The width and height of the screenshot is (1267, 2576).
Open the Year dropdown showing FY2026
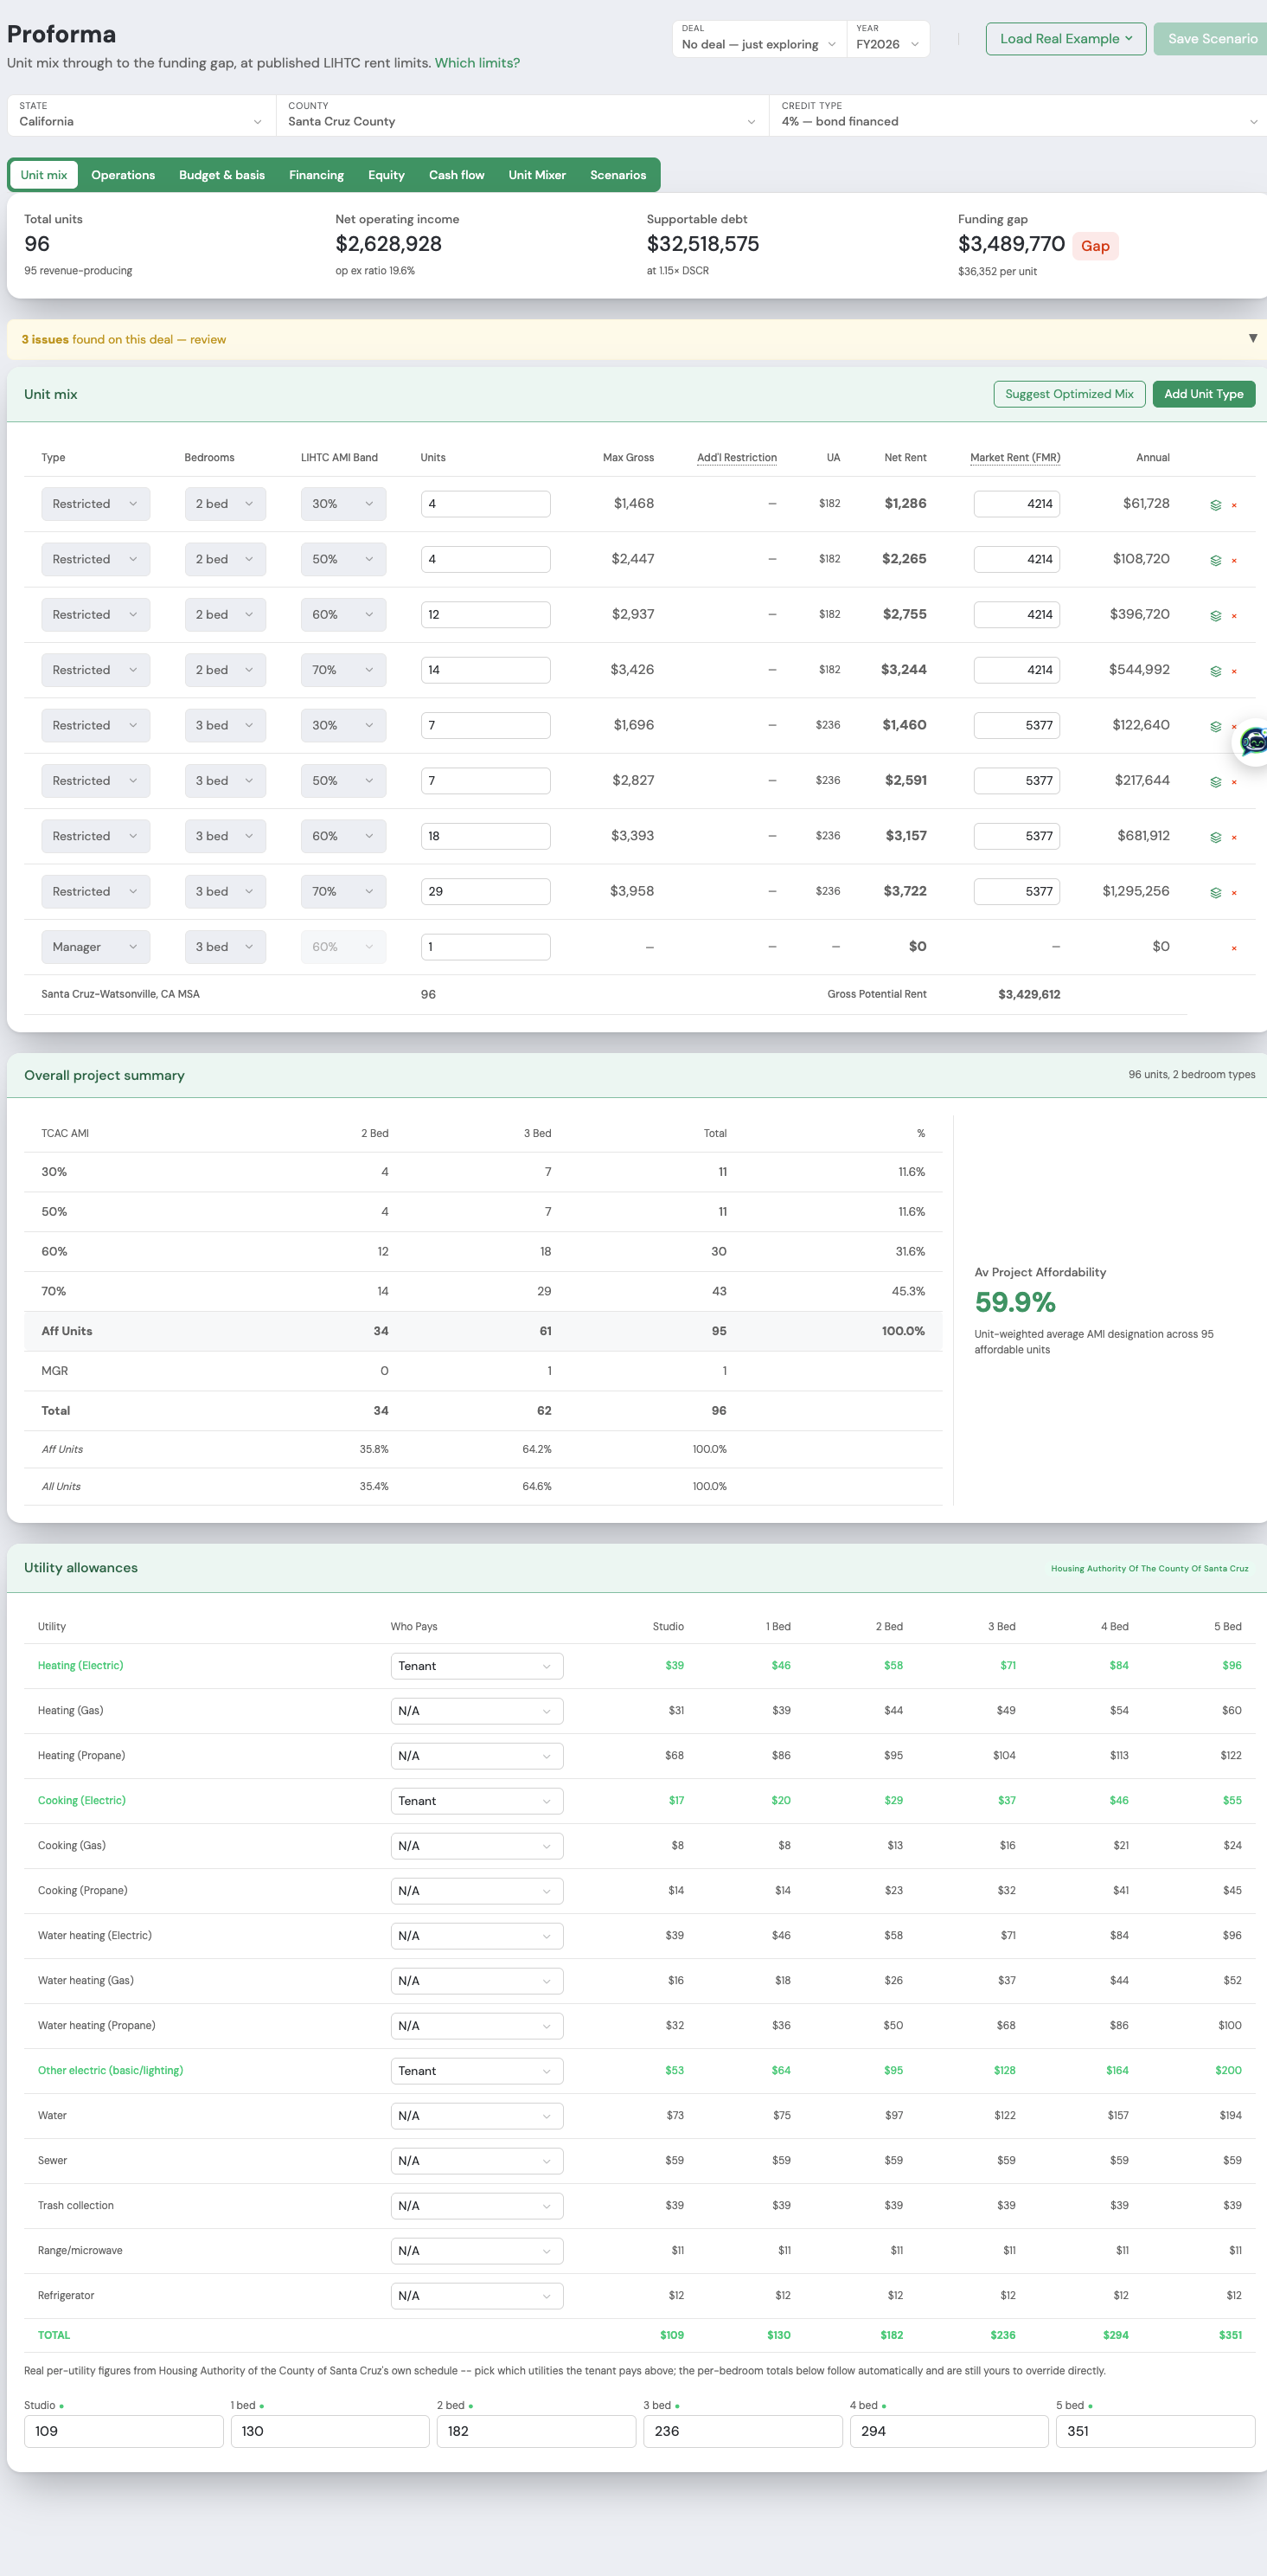coord(887,38)
